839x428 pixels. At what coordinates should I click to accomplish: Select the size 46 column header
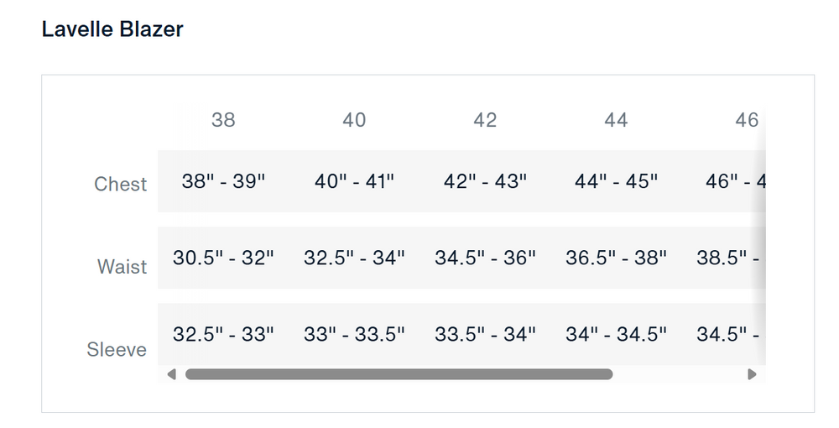(746, 120)
